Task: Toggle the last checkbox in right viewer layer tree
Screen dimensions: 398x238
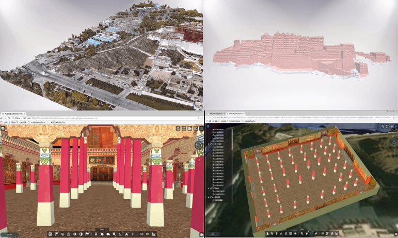Action: click(x=214, y=200)
